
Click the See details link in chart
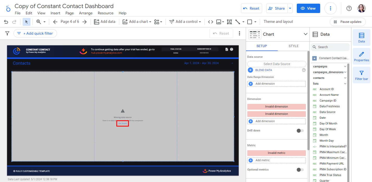click(x=123, y=123)
